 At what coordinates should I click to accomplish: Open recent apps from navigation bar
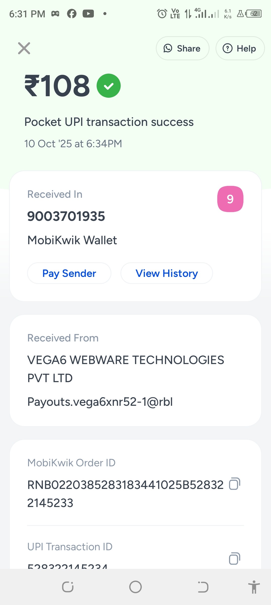click(68, 587)
